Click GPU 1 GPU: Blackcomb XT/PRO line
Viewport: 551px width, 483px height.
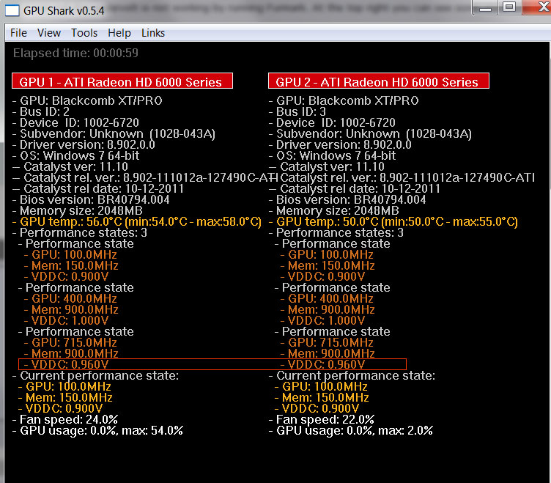pos(87,101)
